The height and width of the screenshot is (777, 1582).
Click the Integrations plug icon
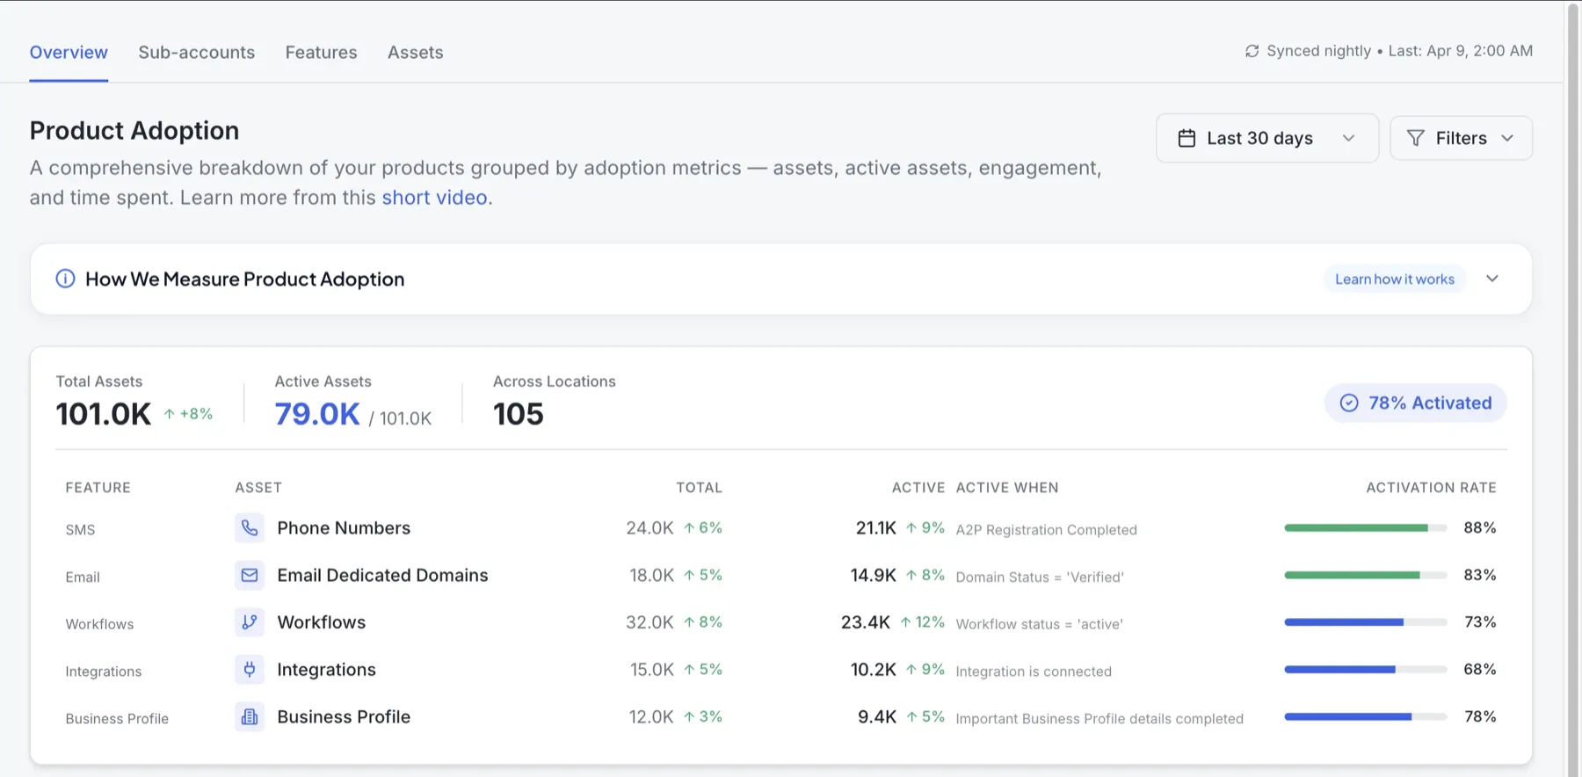pos(250,670)
